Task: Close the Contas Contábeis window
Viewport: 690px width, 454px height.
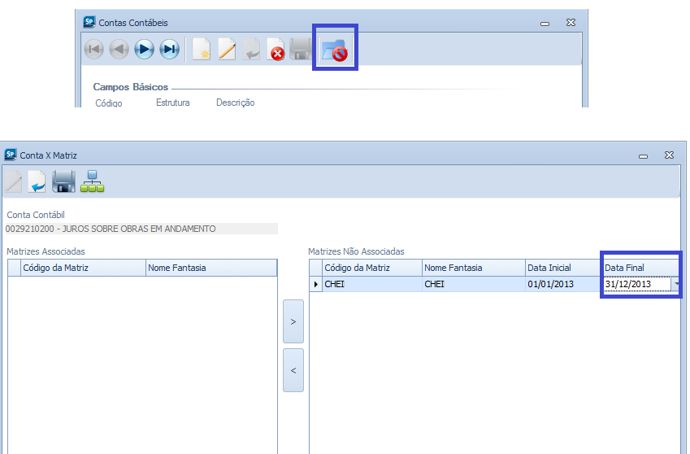Action: [x=571, y=22]
